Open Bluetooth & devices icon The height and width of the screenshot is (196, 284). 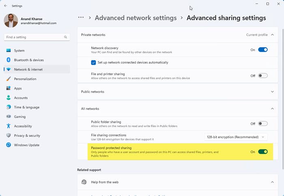click(9, 60)
